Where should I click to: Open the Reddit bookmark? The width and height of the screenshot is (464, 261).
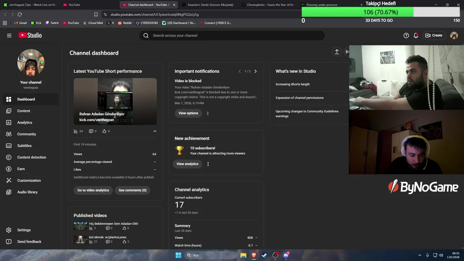[x=125, y=23]
